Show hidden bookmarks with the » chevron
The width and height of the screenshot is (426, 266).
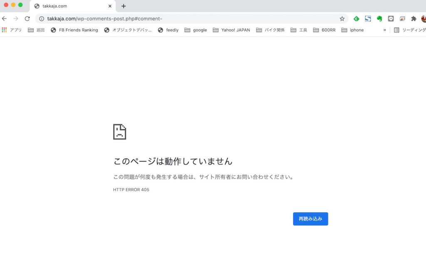point(385,30)
